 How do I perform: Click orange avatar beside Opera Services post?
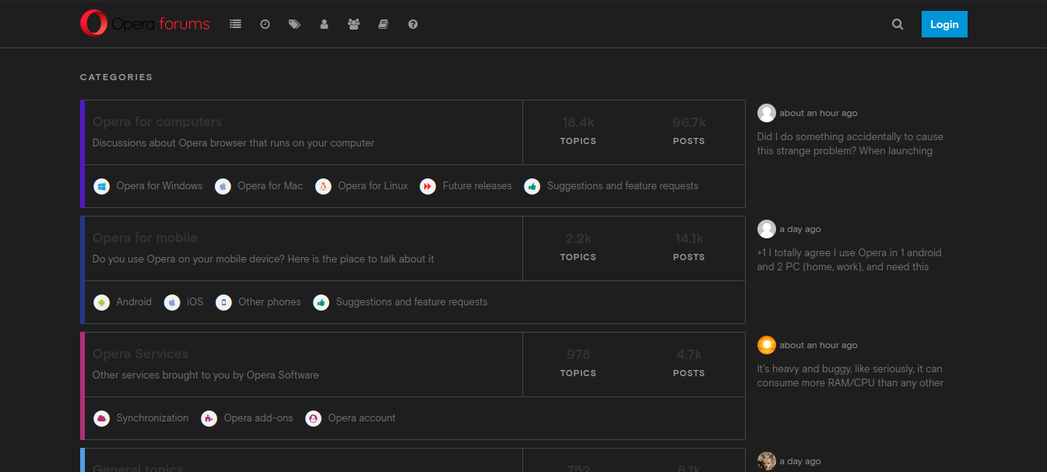coord(767,345)
